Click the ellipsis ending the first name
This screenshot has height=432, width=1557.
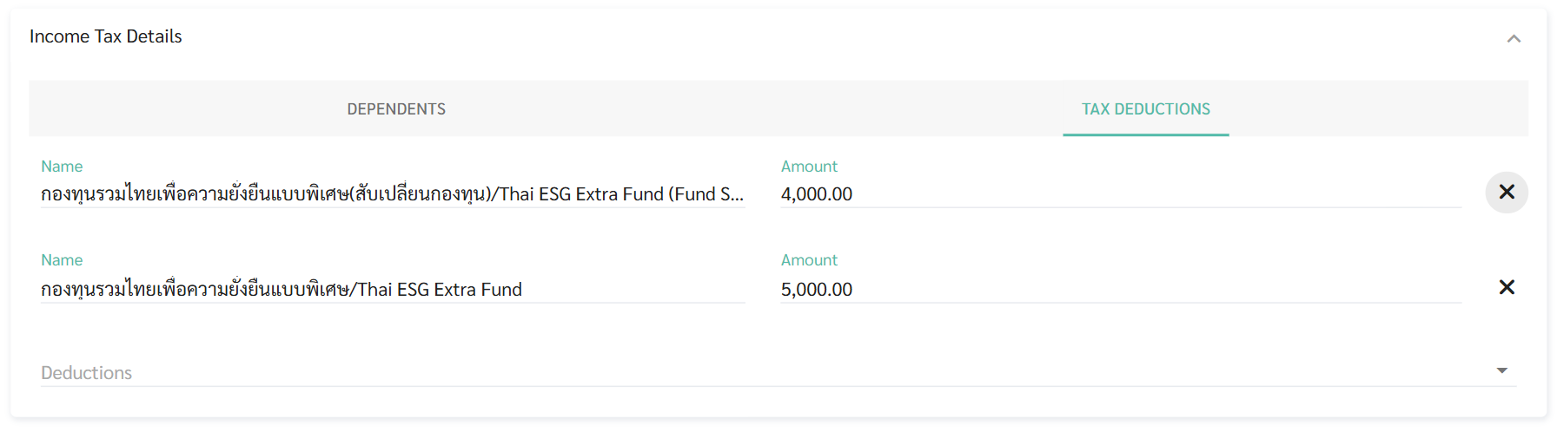coord(738,196)
